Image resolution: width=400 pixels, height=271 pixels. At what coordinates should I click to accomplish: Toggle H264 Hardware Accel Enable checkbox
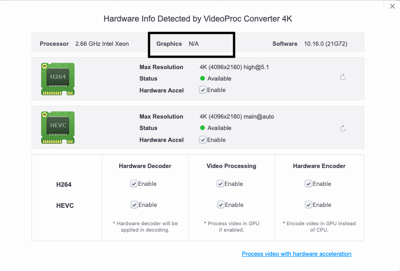point(203,90)
